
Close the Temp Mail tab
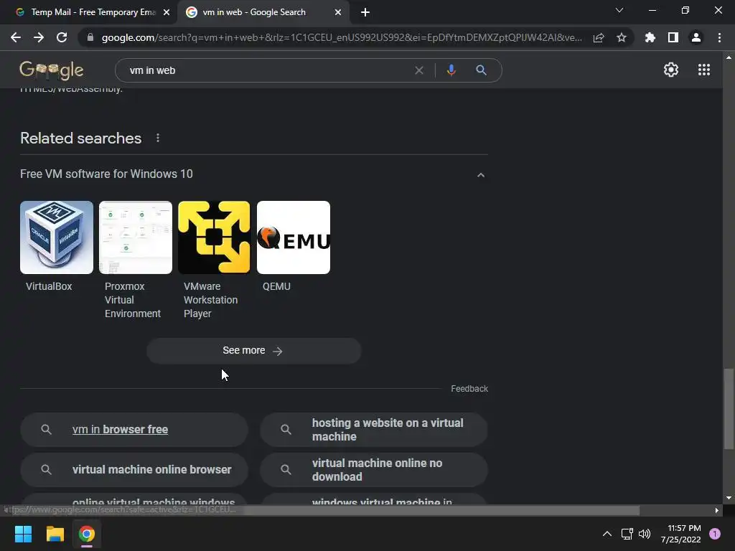167,13
